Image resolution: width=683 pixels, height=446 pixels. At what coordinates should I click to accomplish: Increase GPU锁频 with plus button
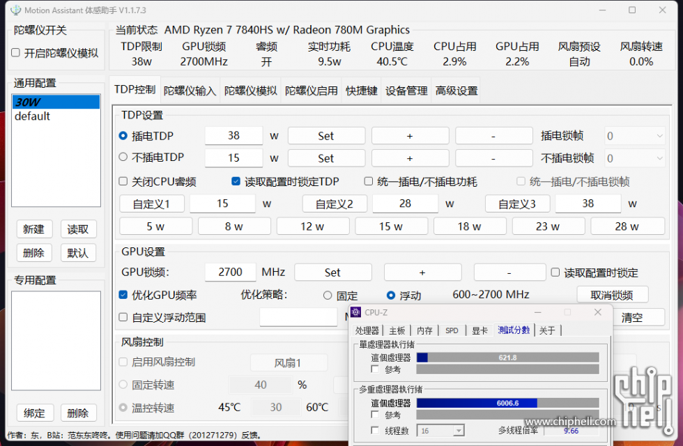point(422,272)
